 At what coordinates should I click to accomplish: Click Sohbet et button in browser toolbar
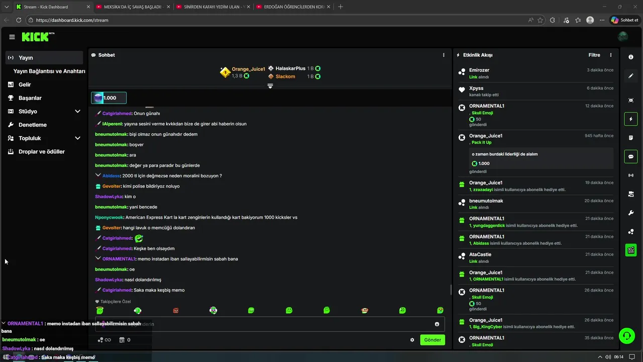point(624,20)
